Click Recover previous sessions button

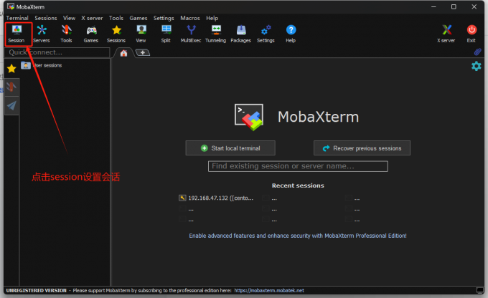coord(362,148)
